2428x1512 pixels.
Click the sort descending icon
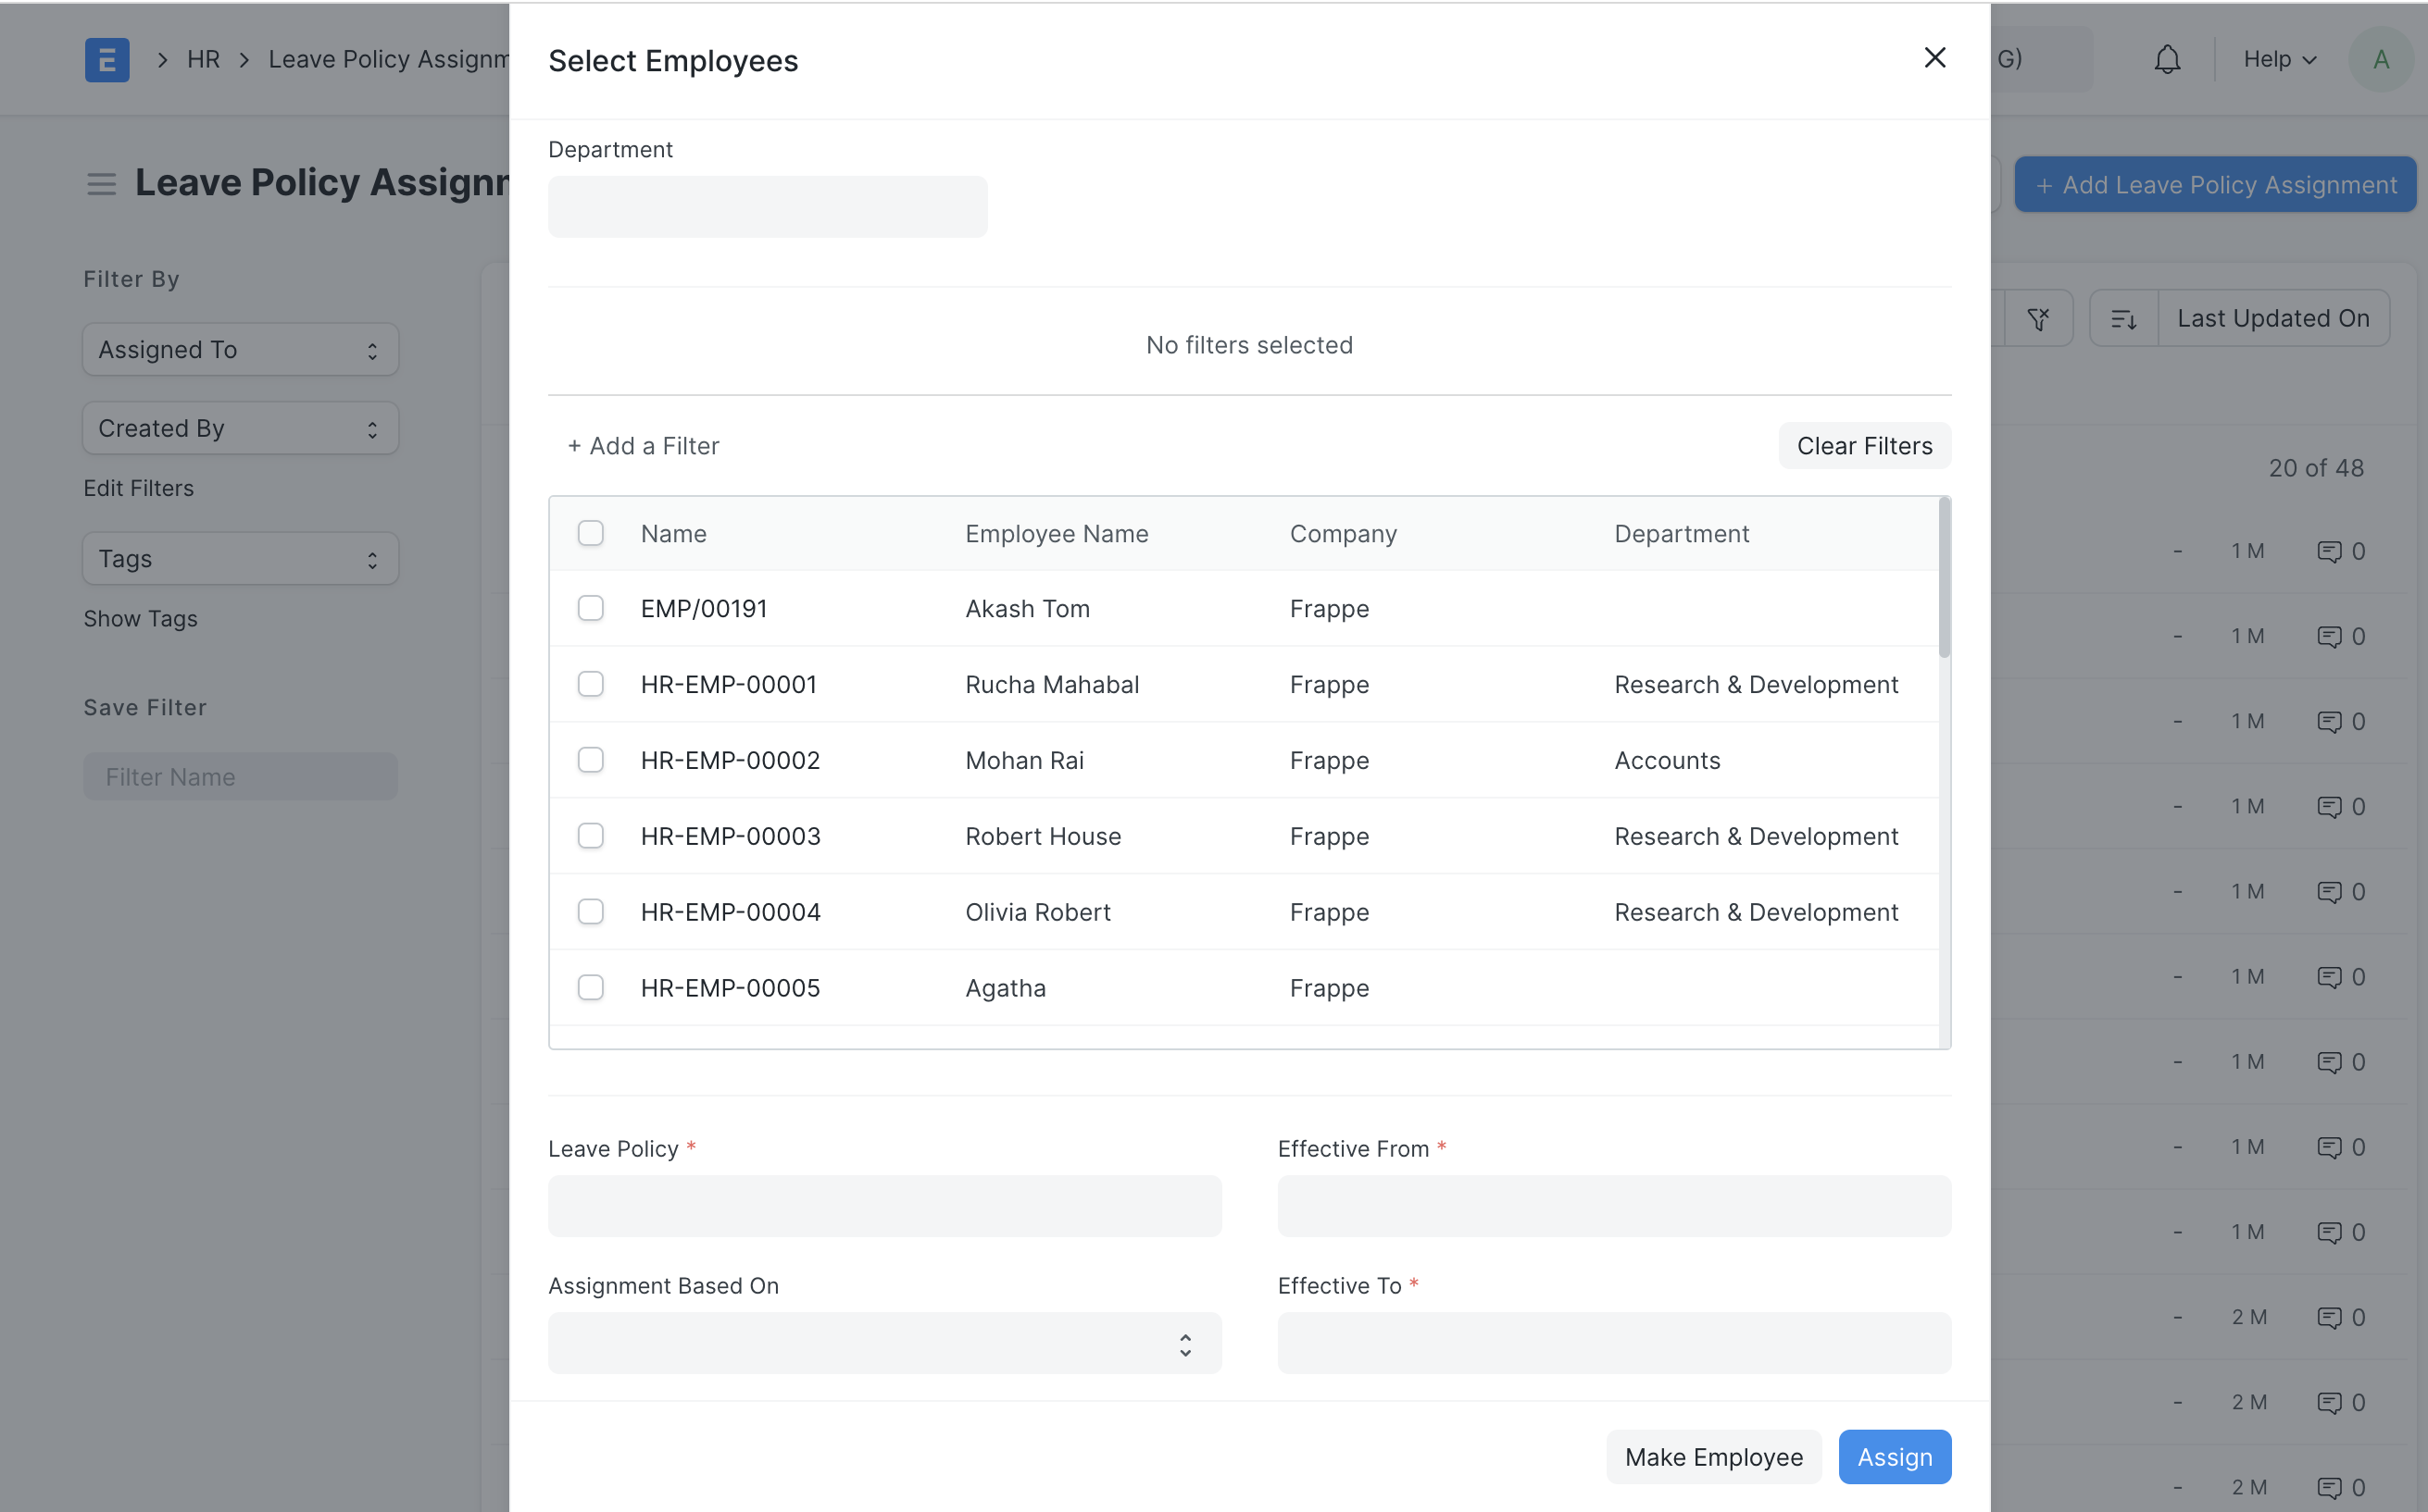(2125, 318)
